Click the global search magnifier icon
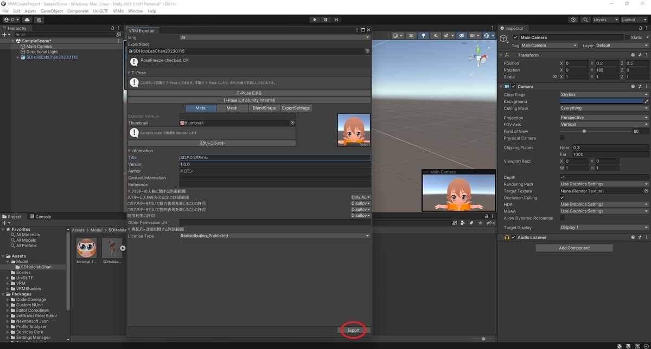651x349 pixels. (586, 20)
